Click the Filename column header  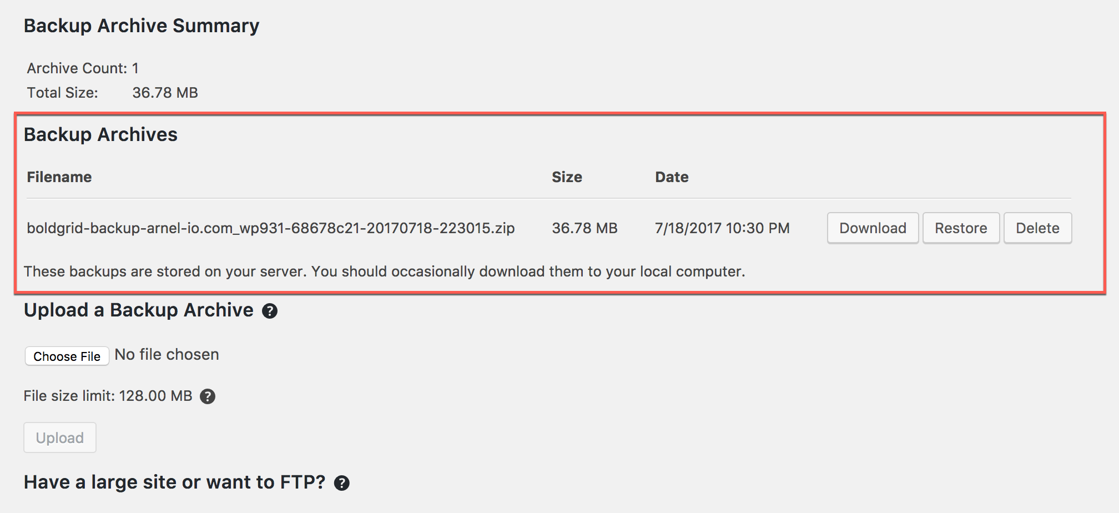coord(59,177)
